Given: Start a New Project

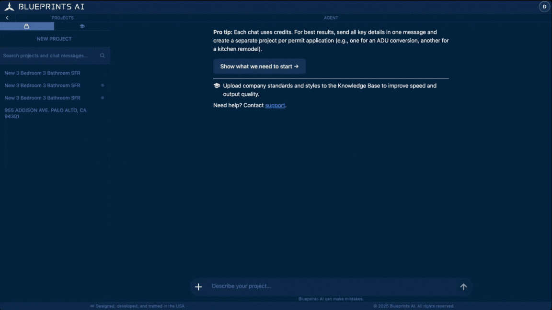Looking at the screenshot, I should (x=54, y=39).
